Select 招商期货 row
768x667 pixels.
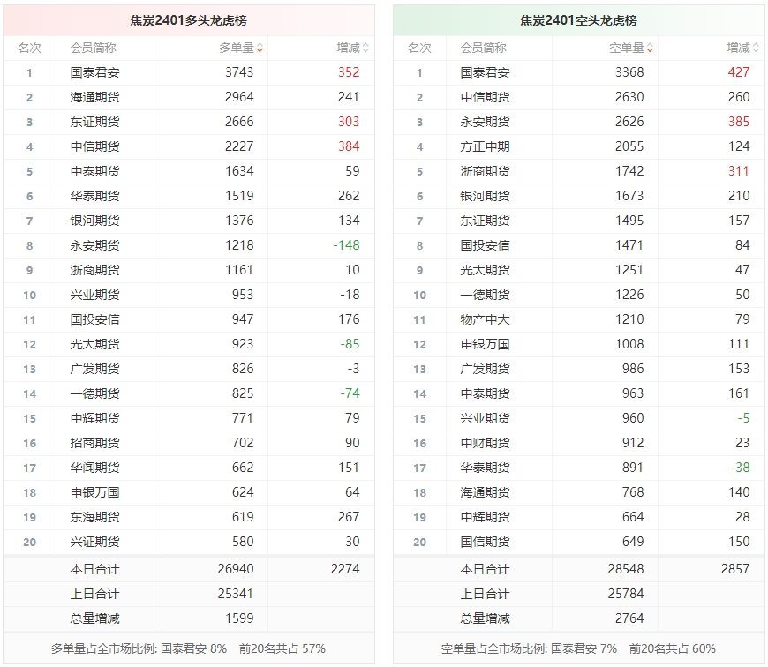click(189, 443)
